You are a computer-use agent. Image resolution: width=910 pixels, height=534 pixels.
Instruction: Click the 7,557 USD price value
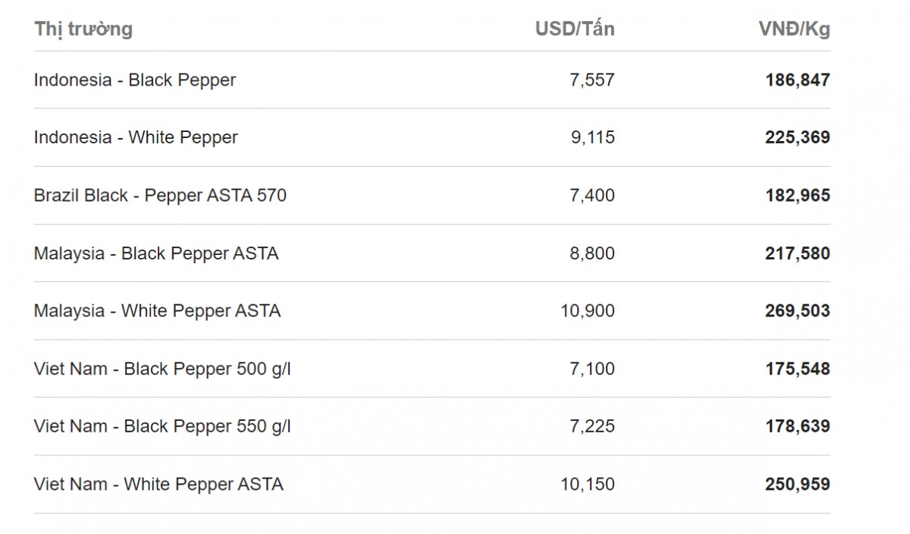click(591, 80)
